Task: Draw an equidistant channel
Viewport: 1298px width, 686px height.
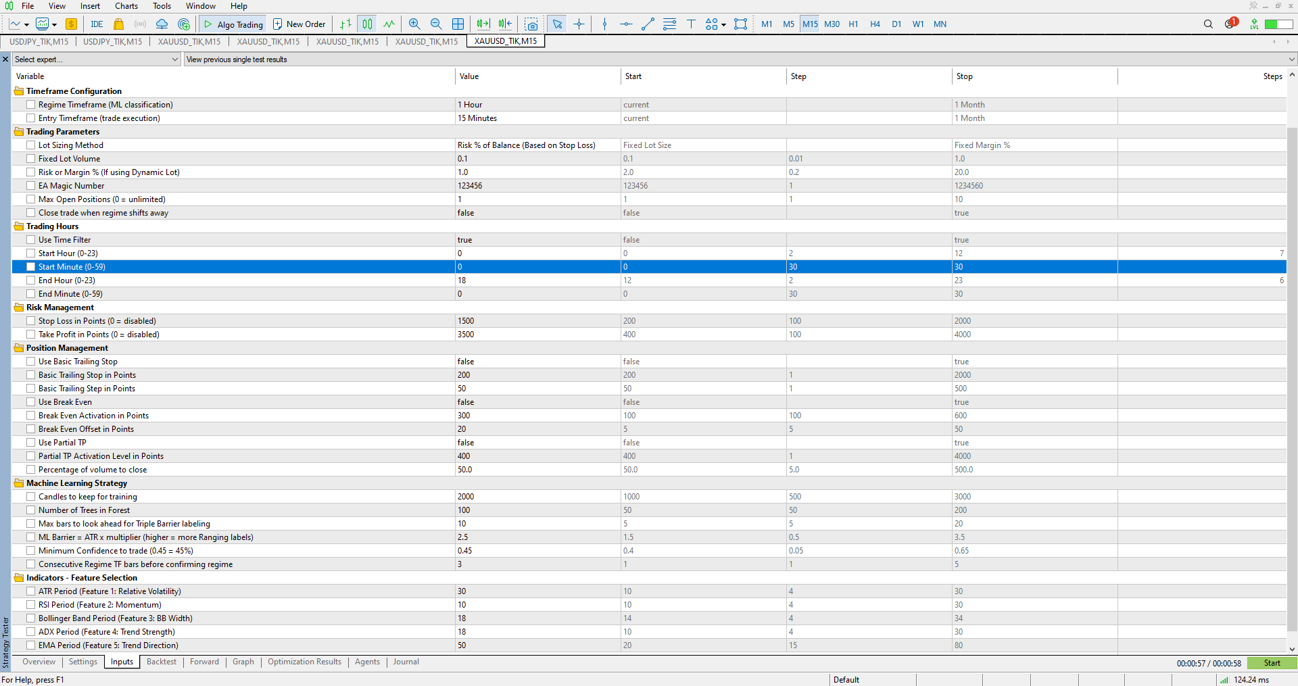Action: 669,24
